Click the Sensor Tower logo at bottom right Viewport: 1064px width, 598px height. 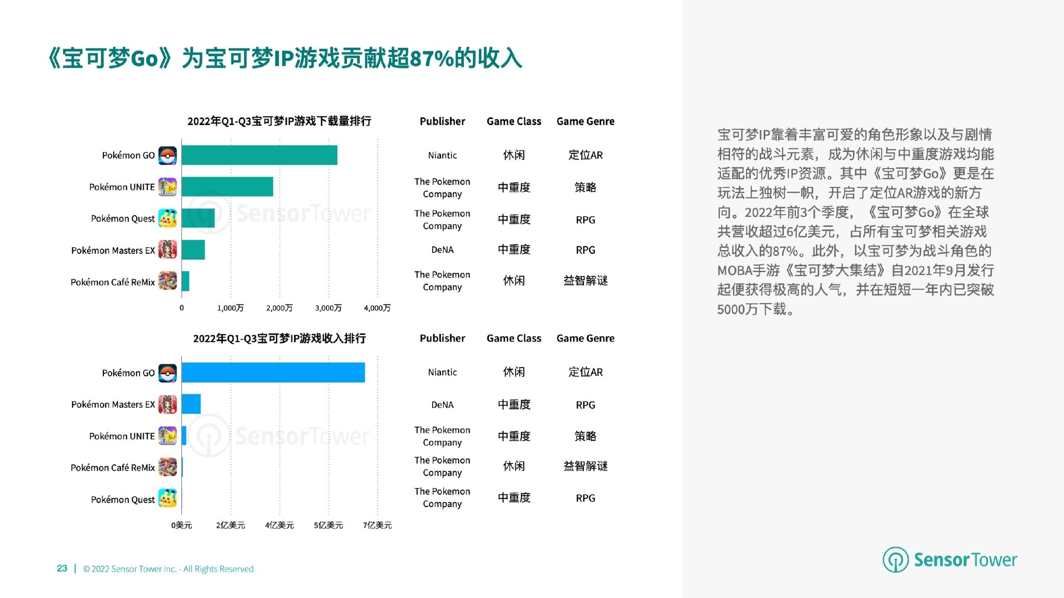(x=949, y=560)
